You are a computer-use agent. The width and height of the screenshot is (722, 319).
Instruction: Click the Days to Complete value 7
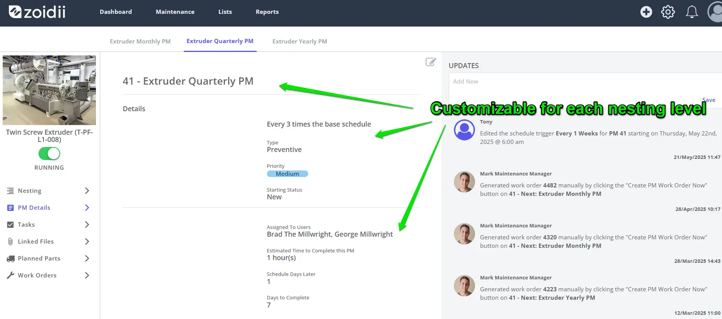pos(269,305)
